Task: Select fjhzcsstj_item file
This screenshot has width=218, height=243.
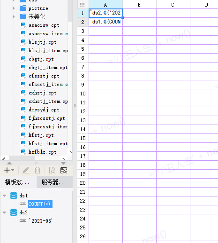Action: (x=48, y=126)
